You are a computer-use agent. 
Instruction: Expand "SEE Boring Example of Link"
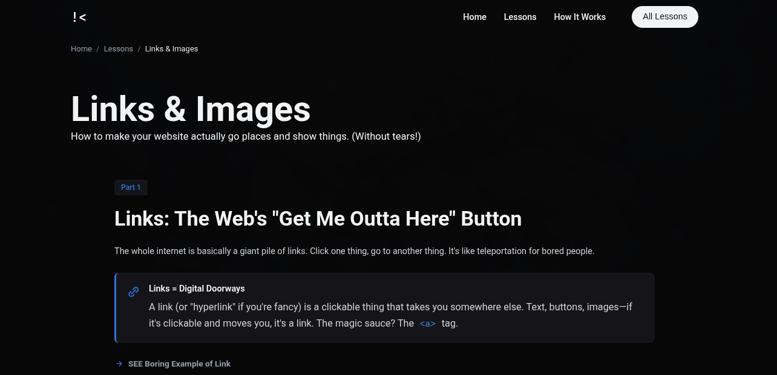[179, 364]
